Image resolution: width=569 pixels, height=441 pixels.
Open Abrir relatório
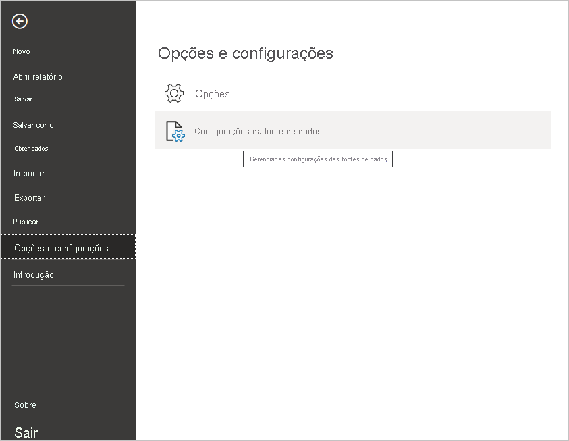coord(38,76)
